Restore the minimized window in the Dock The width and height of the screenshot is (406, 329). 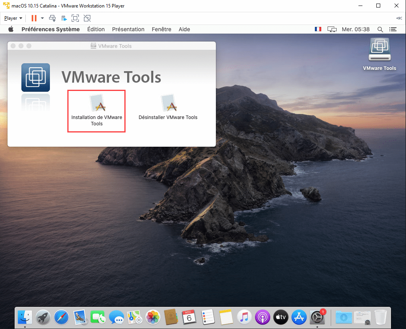point(362,318)
